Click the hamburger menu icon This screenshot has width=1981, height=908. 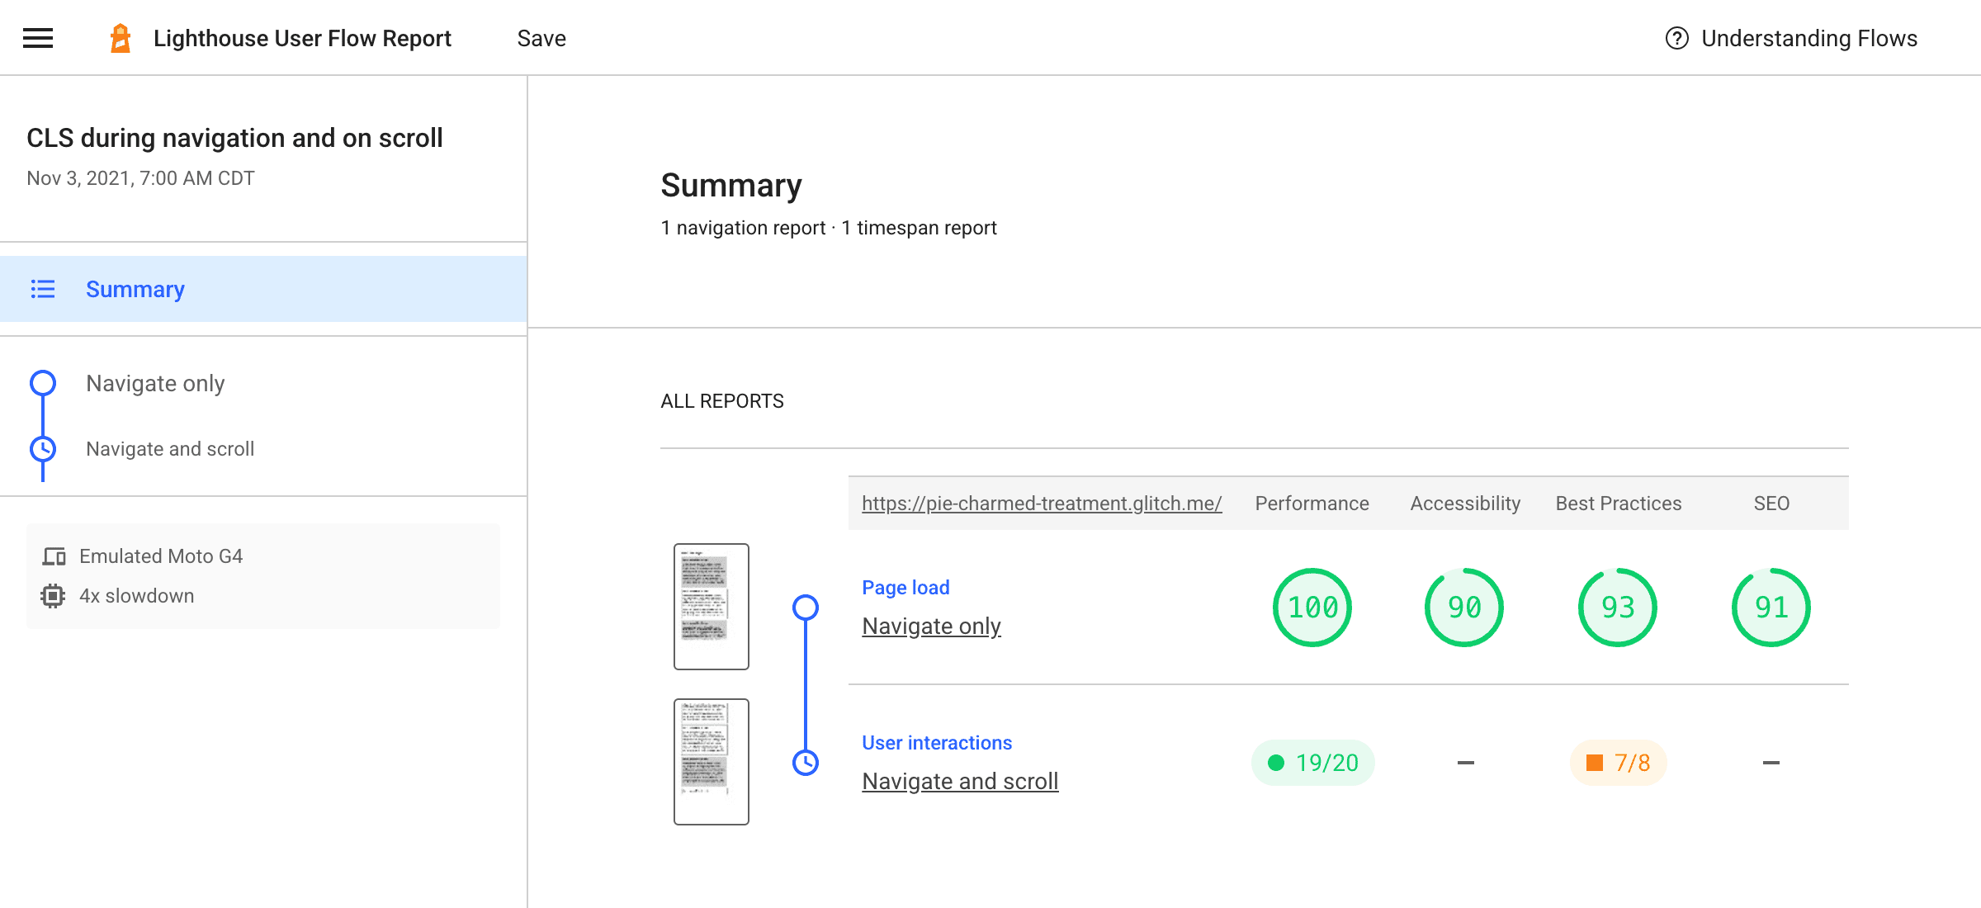pyautogui.click(x=36, y=36)
